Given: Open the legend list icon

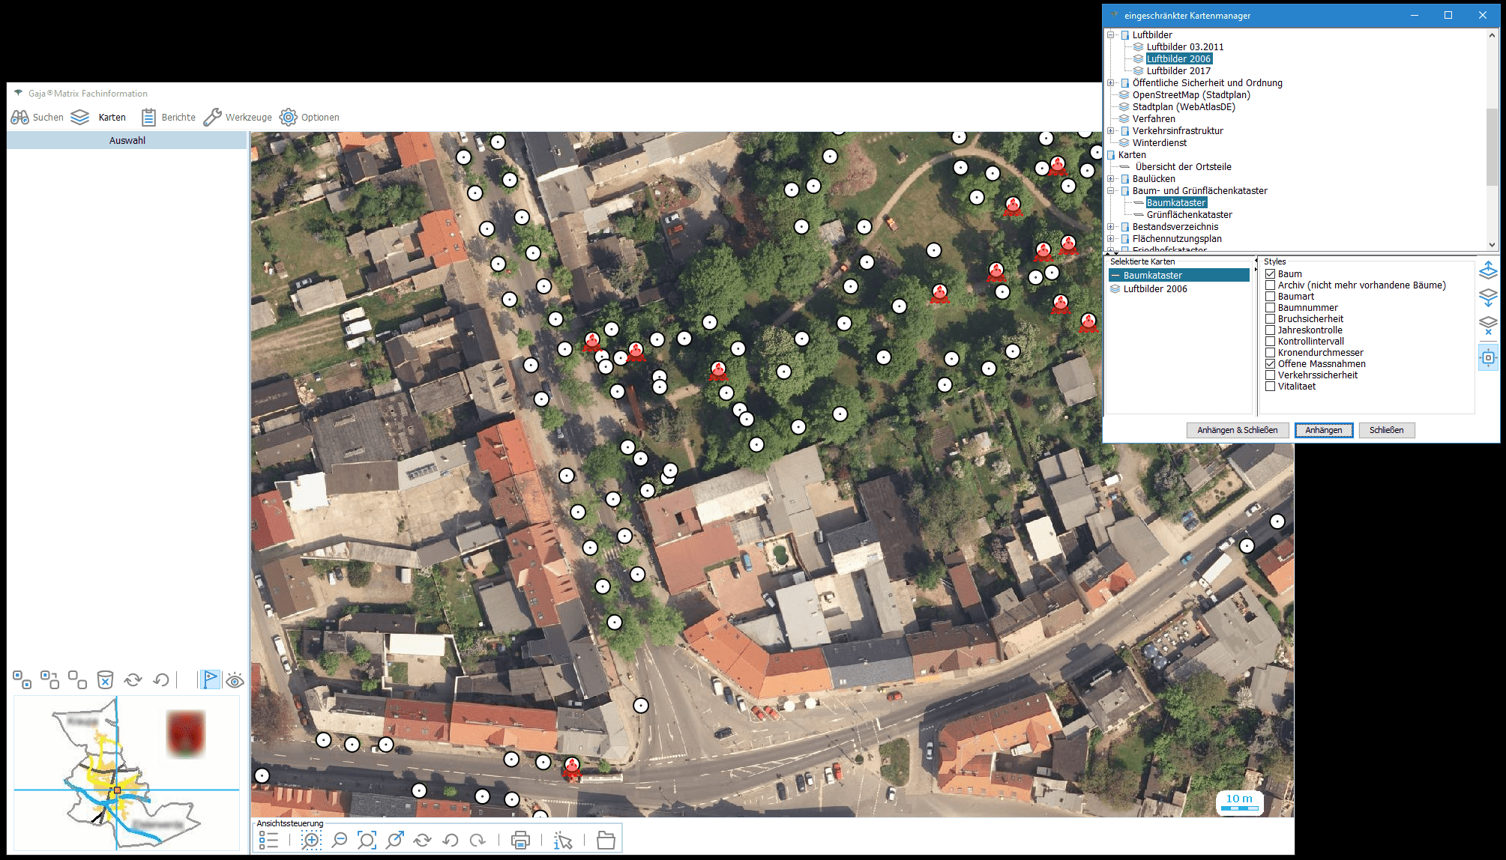Looking at the screenshot, I should click(x=268, y=841).
